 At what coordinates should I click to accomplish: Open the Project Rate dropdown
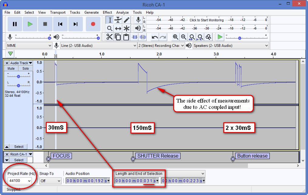pyautogui.click(x=19, y=181)
